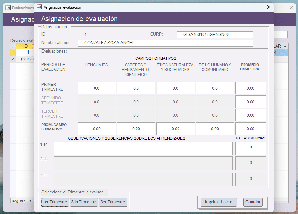Select the row selector for record 1 in Evaluaciones

[x=13, y=52]
